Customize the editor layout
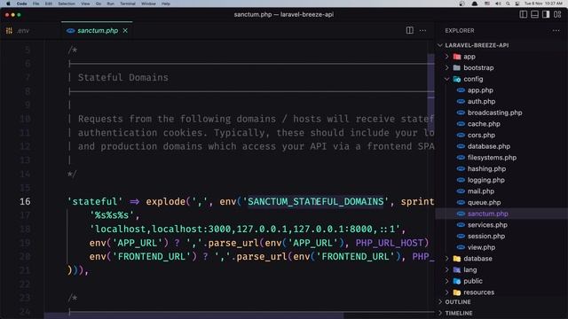This screenshot has height=319, width=568. pos(557,14)
